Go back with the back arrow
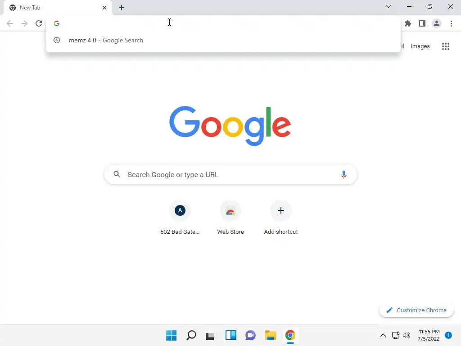 [10, 23]
